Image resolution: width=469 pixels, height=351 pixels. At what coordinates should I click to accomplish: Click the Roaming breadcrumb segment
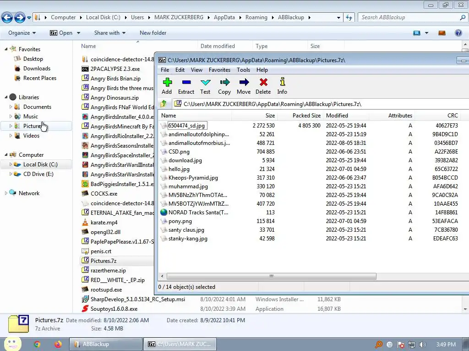tap(256, 17)
